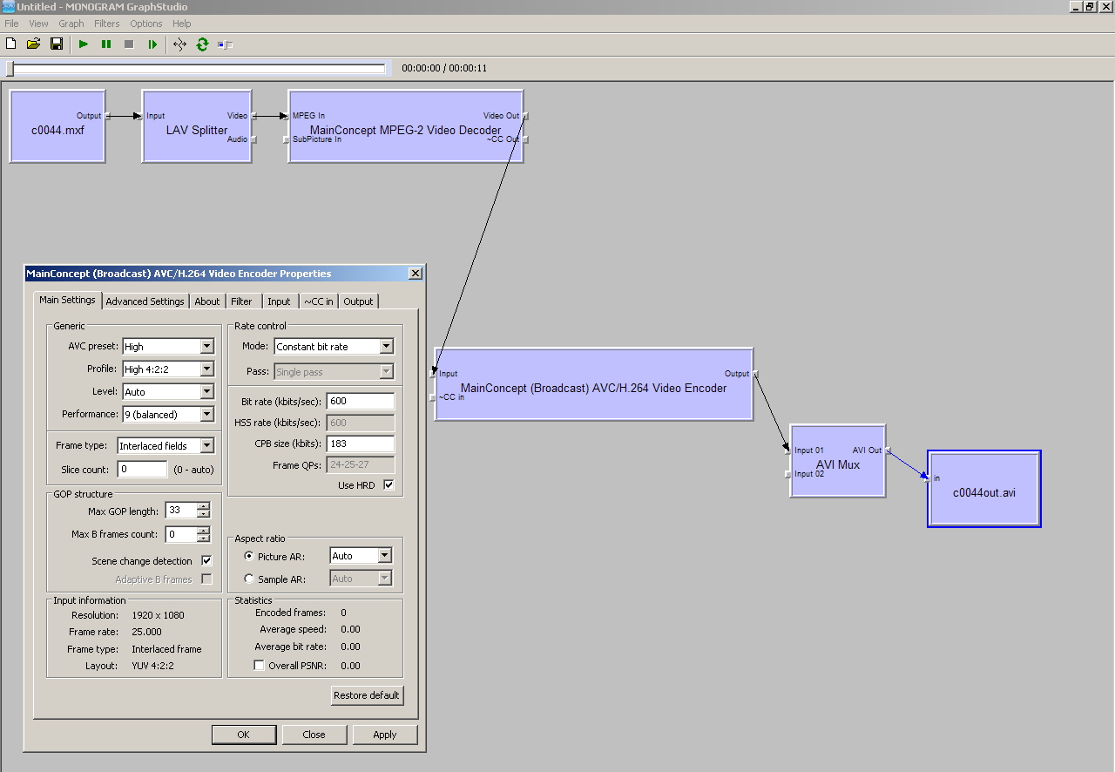Uncheck Scene change detection
1115x772 pixels.
point(206,561)
